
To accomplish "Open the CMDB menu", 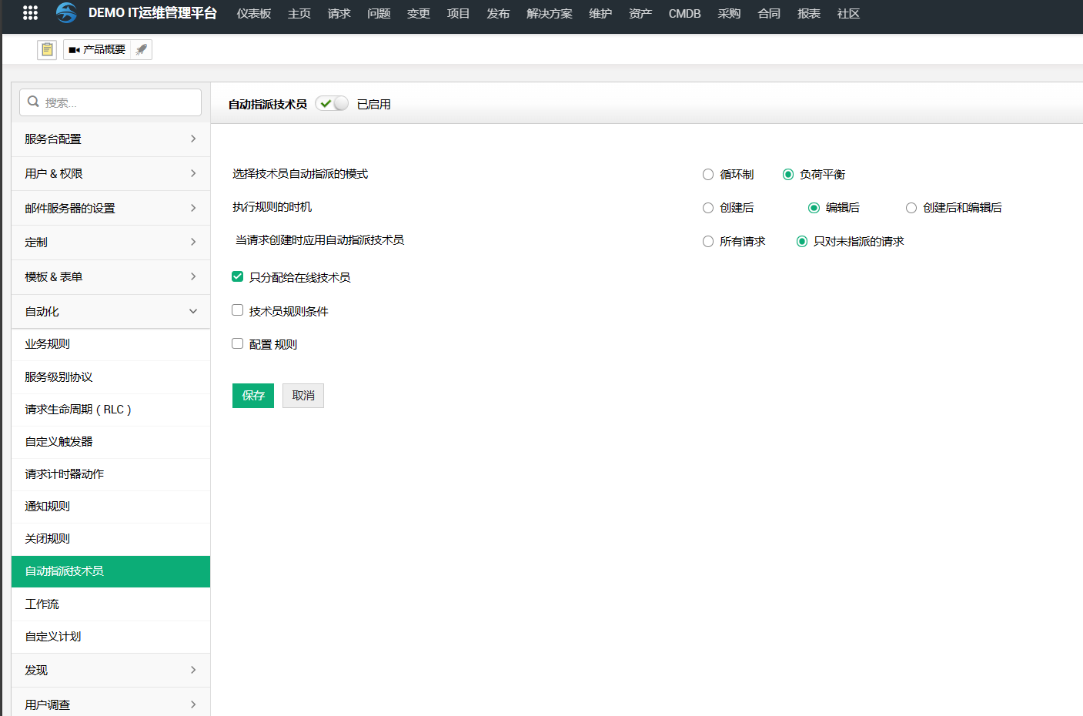I will coord(684,14).
